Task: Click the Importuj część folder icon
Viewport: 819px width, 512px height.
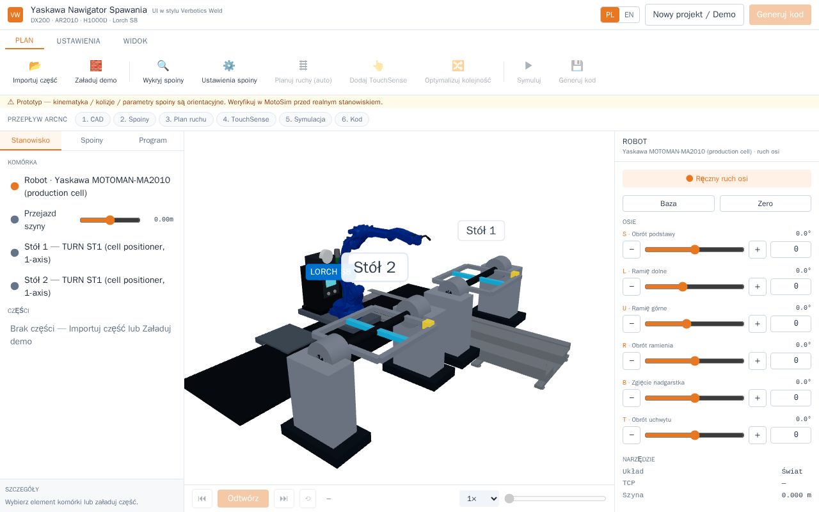Action: (35, 65)
